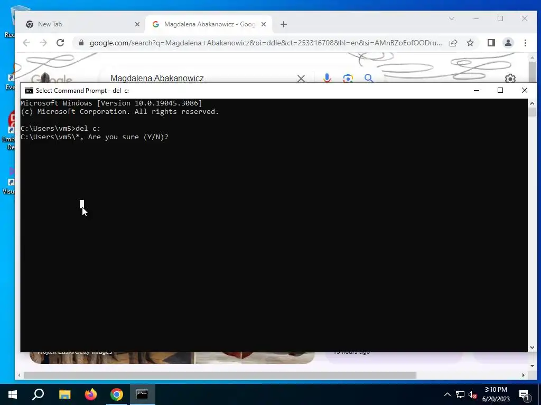541x405 pixels.
Task: Switch to Chrome from the taskbar
Action: point(117,394)
